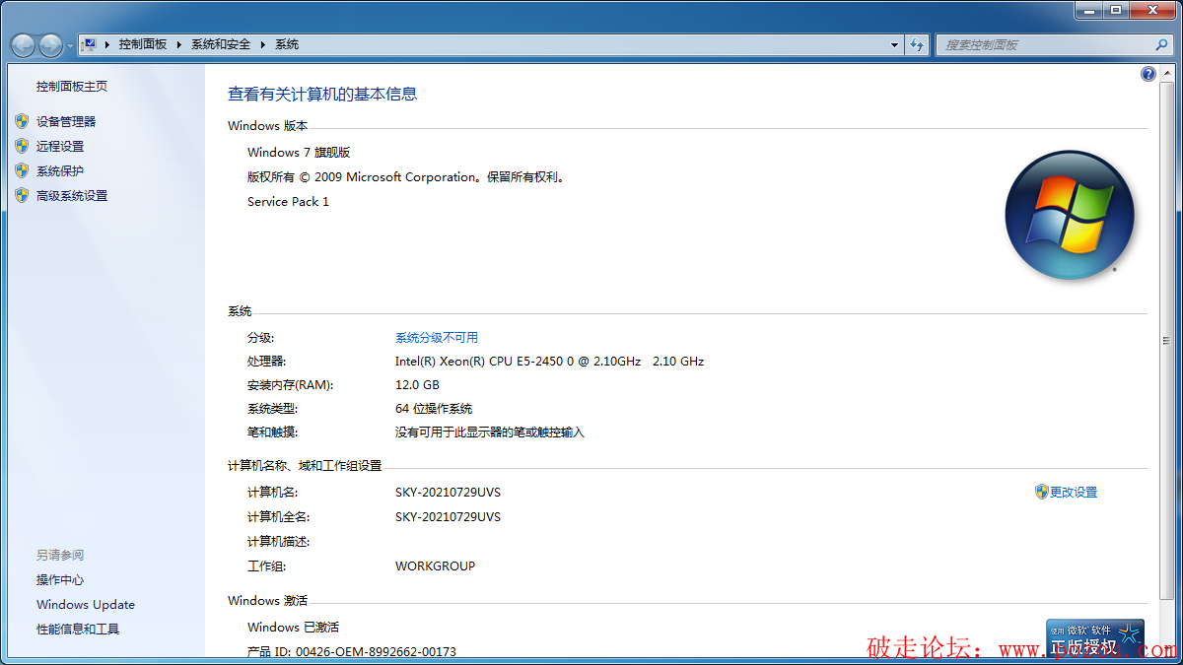The height and width of the screenshot is (665, 1183).
Task: Click the 产品 ID 00426-OEM-8992662-00173 text
Action: pos(352,652)
